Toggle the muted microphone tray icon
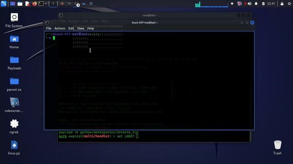Viewport: 293px width, 164px height. [x=245, y=4]
